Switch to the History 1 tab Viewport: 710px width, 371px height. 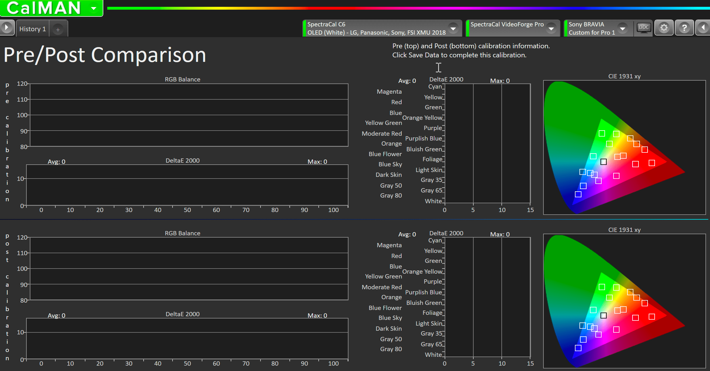pos(33,29)
